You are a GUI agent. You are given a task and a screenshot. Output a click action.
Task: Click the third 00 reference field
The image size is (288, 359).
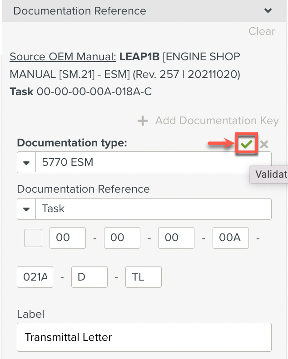click(x=176, y=238)
